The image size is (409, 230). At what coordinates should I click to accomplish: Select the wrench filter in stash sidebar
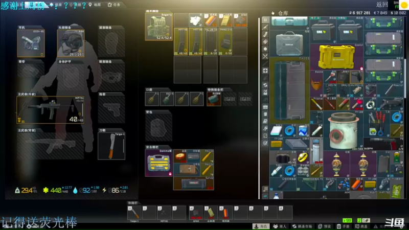[265, 128]
